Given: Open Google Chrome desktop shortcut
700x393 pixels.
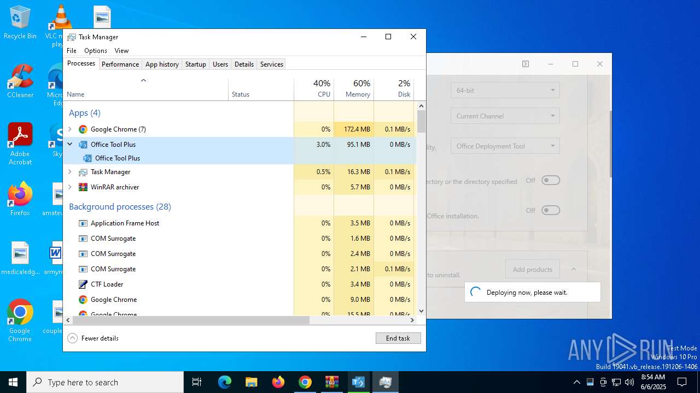Looking at the screenshot, I should tap(20, 321).
